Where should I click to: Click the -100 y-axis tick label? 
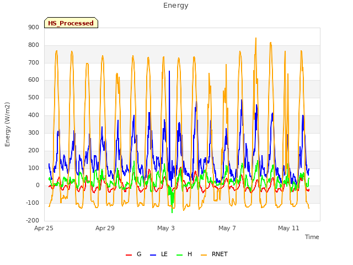click(x=33, y=203)
